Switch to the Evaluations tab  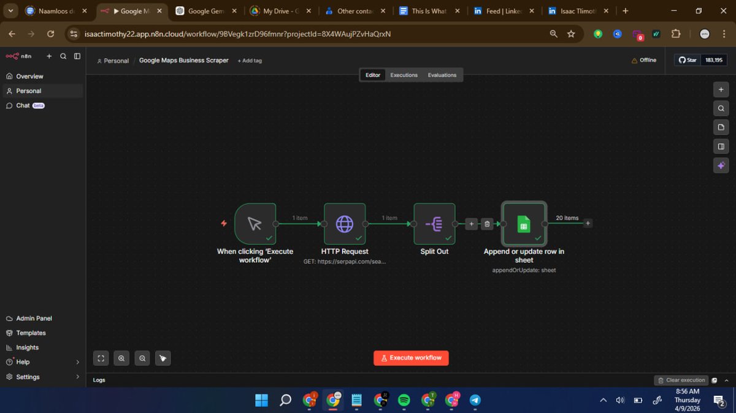click(442, 75)
